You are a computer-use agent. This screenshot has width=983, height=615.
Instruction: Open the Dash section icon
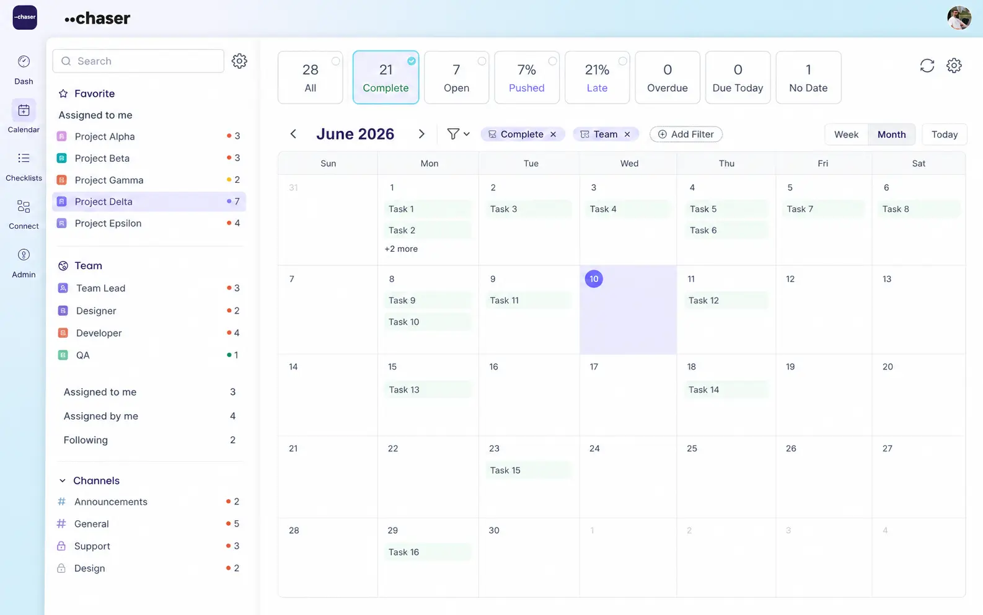pos(24,61)
